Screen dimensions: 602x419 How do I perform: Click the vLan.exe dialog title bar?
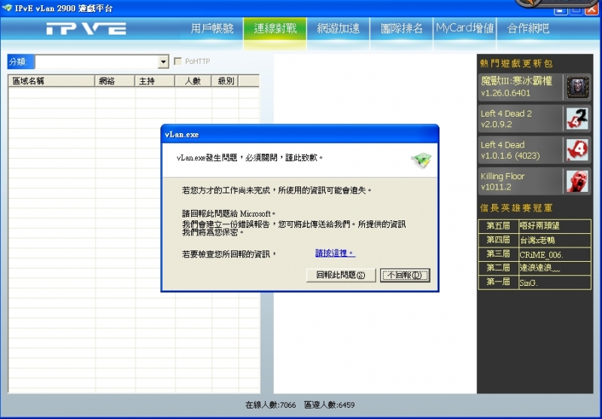(x=299, y=135)
